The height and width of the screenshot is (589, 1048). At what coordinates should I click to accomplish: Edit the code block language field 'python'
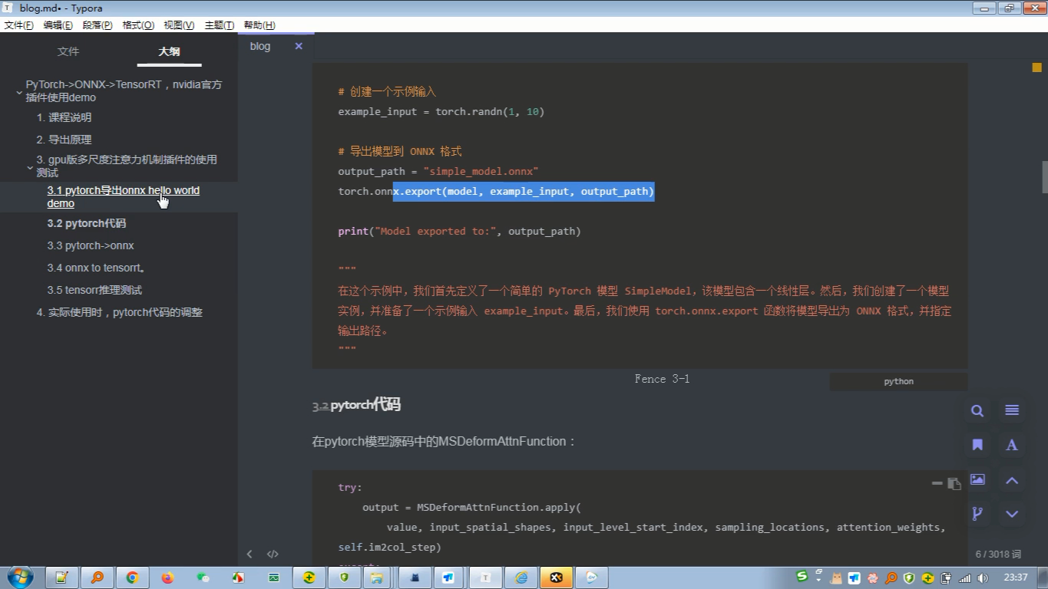[x=898, y=381]
